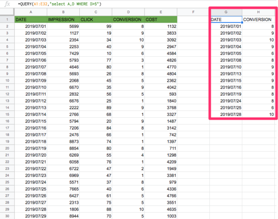Click 2019/07/09 in column A
The image size is (278, 219).
[x=31, y=80]
